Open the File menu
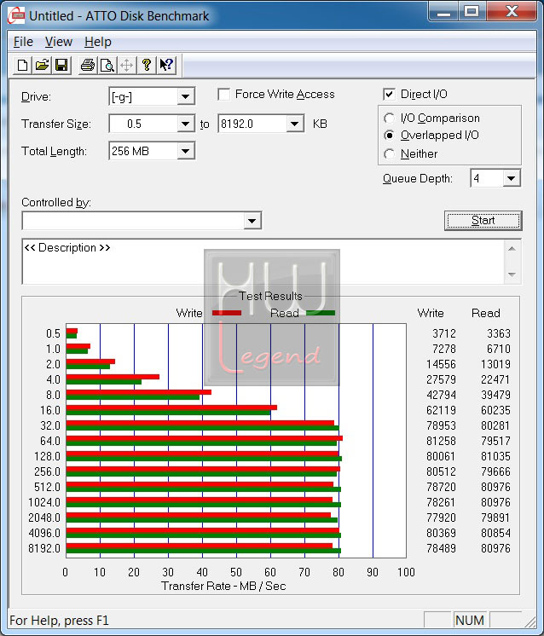The height and width of the screenshot is (636, 544). 23,42
